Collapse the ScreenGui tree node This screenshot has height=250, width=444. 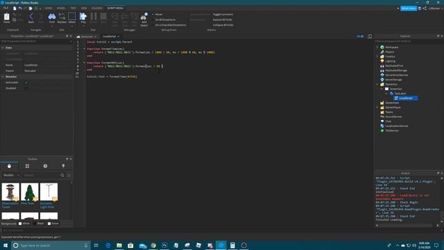382,89
